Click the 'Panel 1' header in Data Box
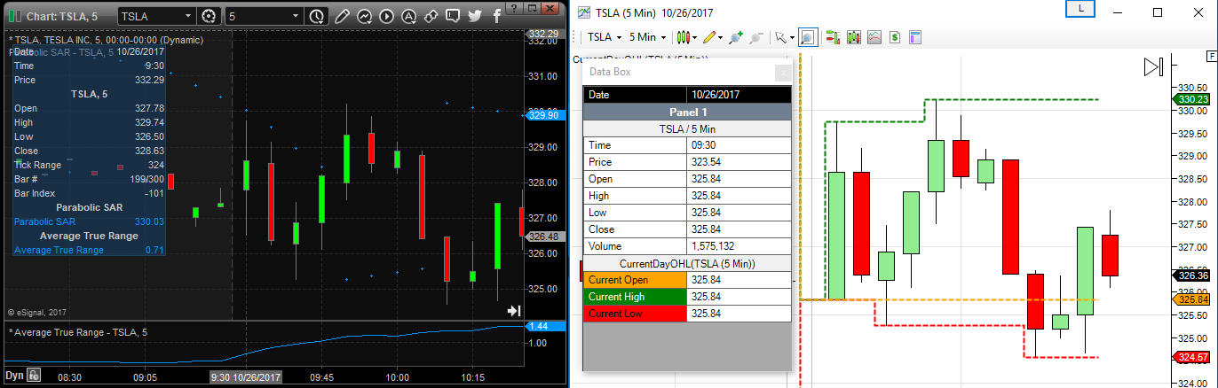This screenshot has width=1218, height=388. pos(686,112)
